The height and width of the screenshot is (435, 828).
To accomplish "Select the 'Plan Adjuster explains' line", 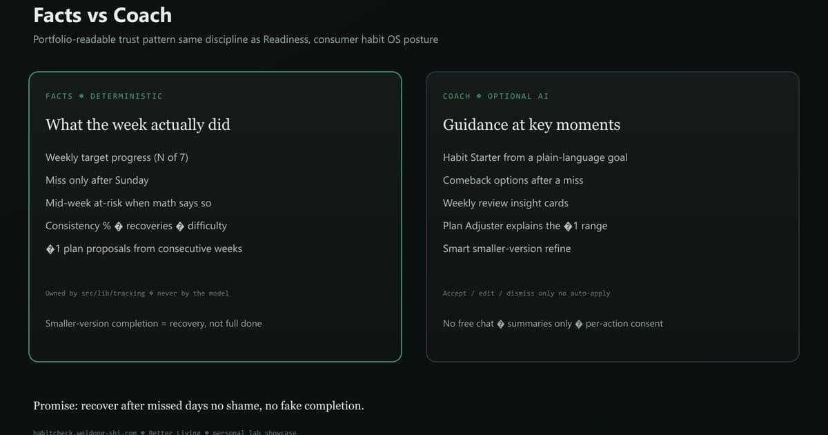I will click(x=525, y=226).
